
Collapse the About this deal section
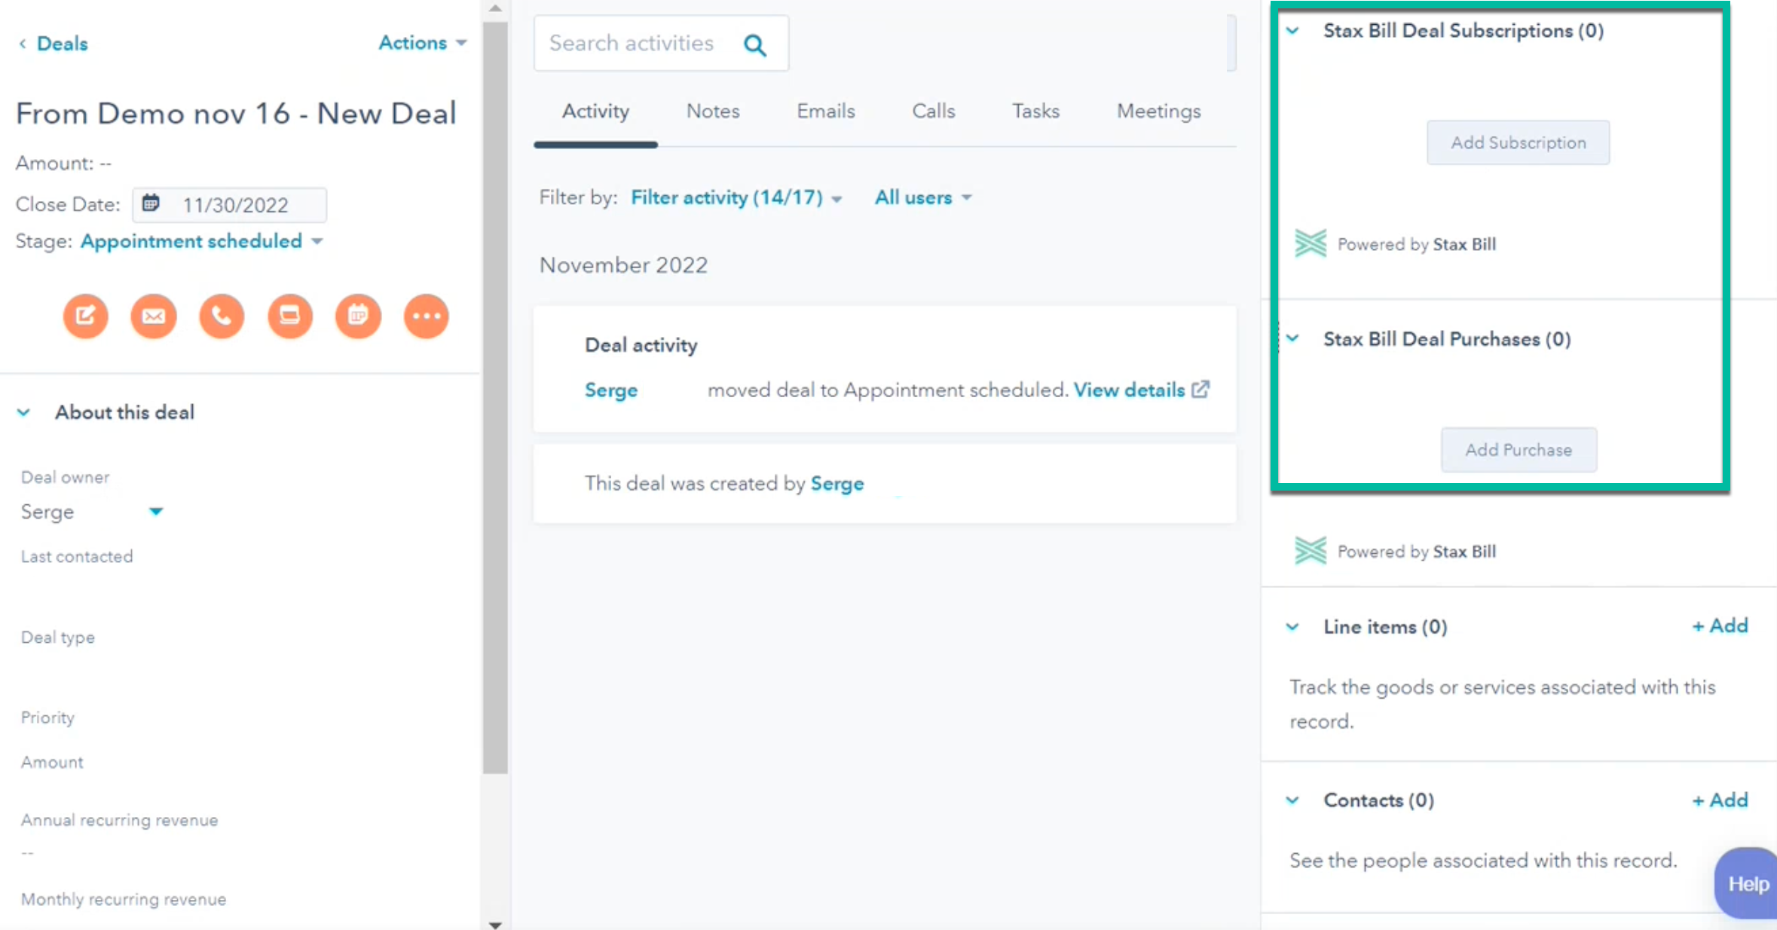point(24,412)
